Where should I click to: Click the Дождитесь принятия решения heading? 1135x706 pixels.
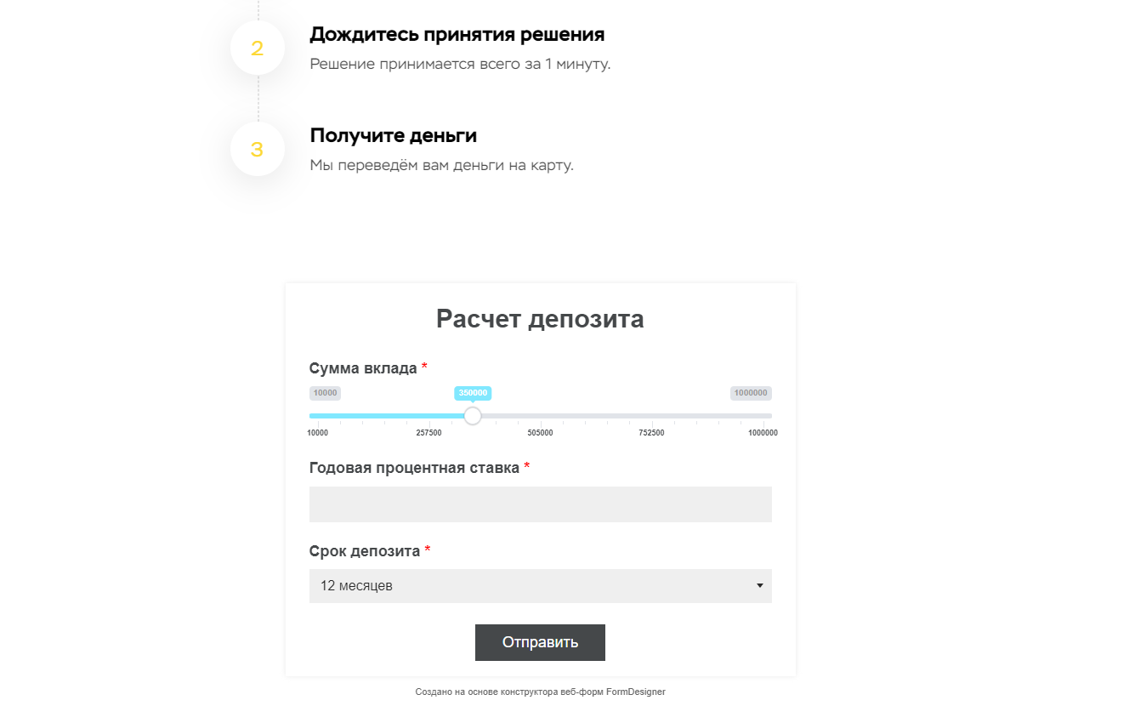click(457, 35)
